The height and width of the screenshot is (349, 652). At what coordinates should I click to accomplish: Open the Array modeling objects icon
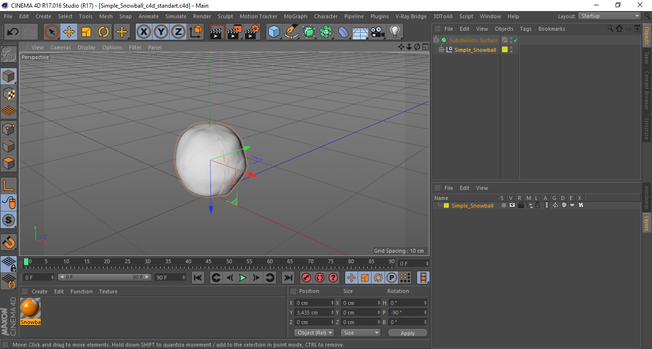[x=326, y=32]
